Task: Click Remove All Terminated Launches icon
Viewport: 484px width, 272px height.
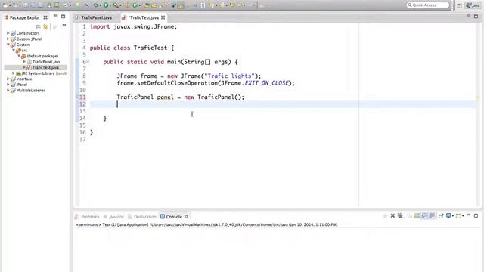Action: (x=400, y=215)
